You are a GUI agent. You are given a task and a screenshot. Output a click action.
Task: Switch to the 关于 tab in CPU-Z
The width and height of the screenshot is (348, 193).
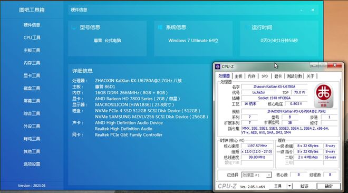(310, 76)
